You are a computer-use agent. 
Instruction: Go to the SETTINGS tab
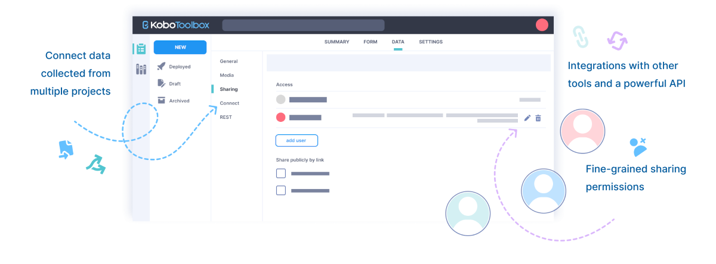[431, 42]
